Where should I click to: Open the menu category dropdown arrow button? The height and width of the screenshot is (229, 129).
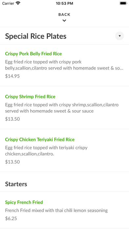click(119, 36)
